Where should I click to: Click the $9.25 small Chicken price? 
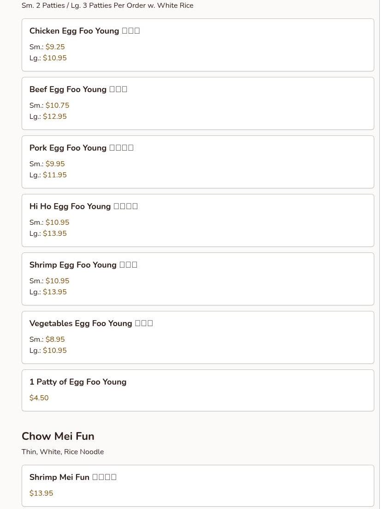[55, 47]
